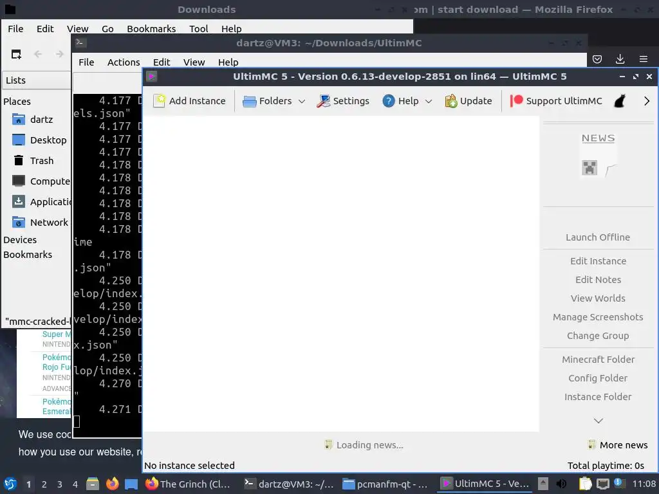Click file manager quick launch icon

pyautogui.click(x=93, y=484)
